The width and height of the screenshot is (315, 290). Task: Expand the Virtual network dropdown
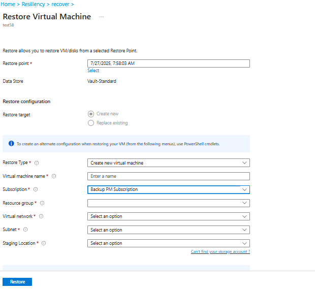(x=169, y=216)
